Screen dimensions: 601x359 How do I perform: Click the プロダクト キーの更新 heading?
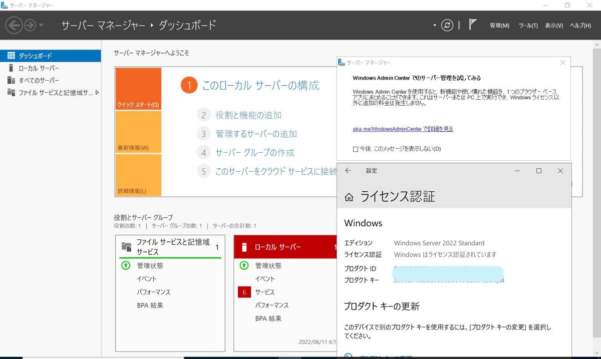[382, 306]
